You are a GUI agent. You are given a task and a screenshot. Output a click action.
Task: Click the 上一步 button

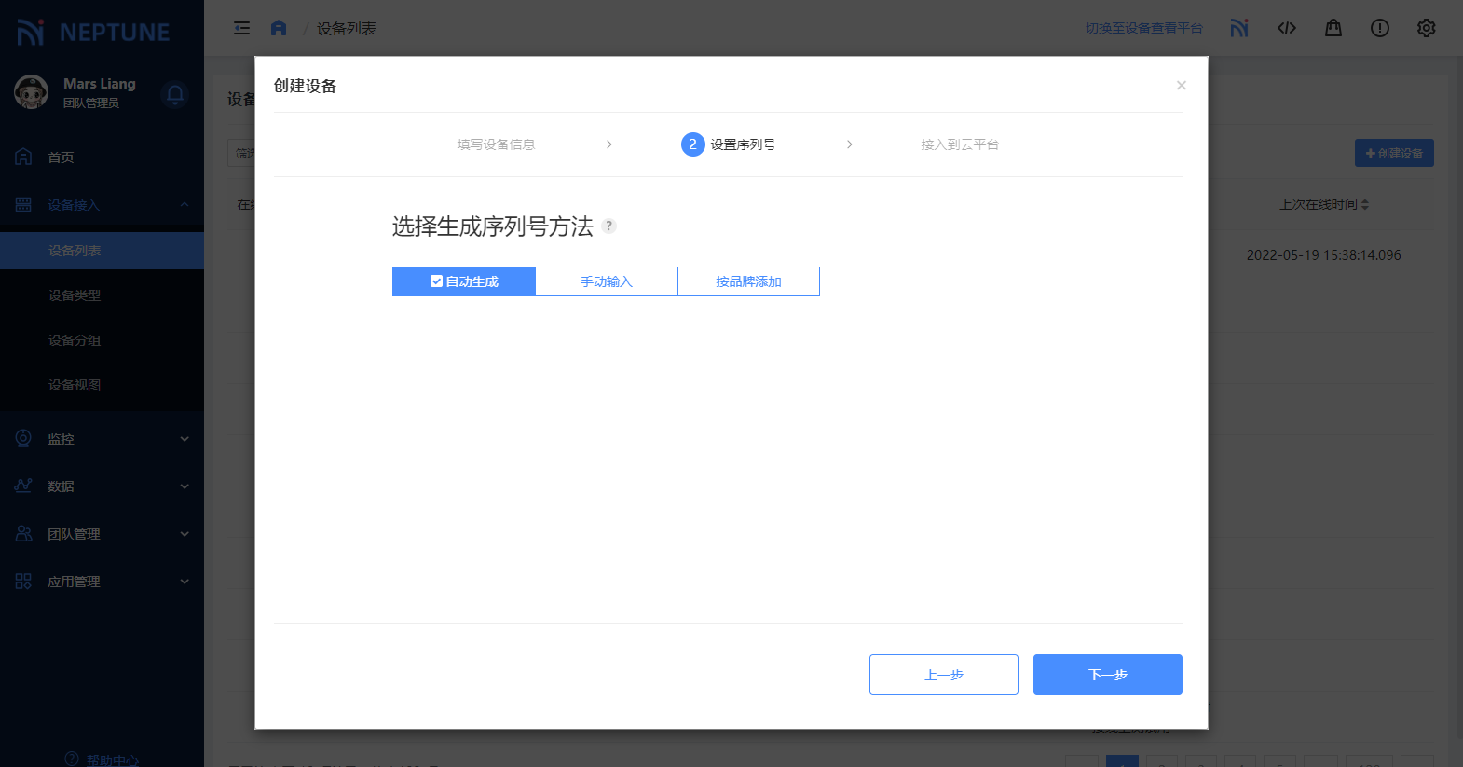[x=943, y=675]
